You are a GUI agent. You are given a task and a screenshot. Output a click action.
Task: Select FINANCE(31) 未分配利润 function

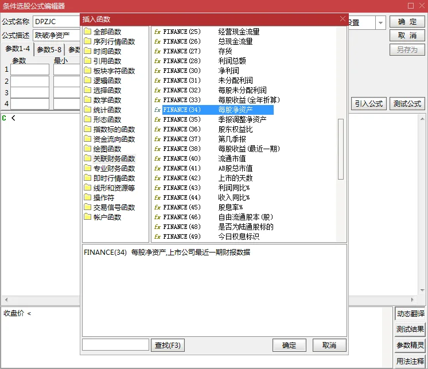[x=208, y=80]
